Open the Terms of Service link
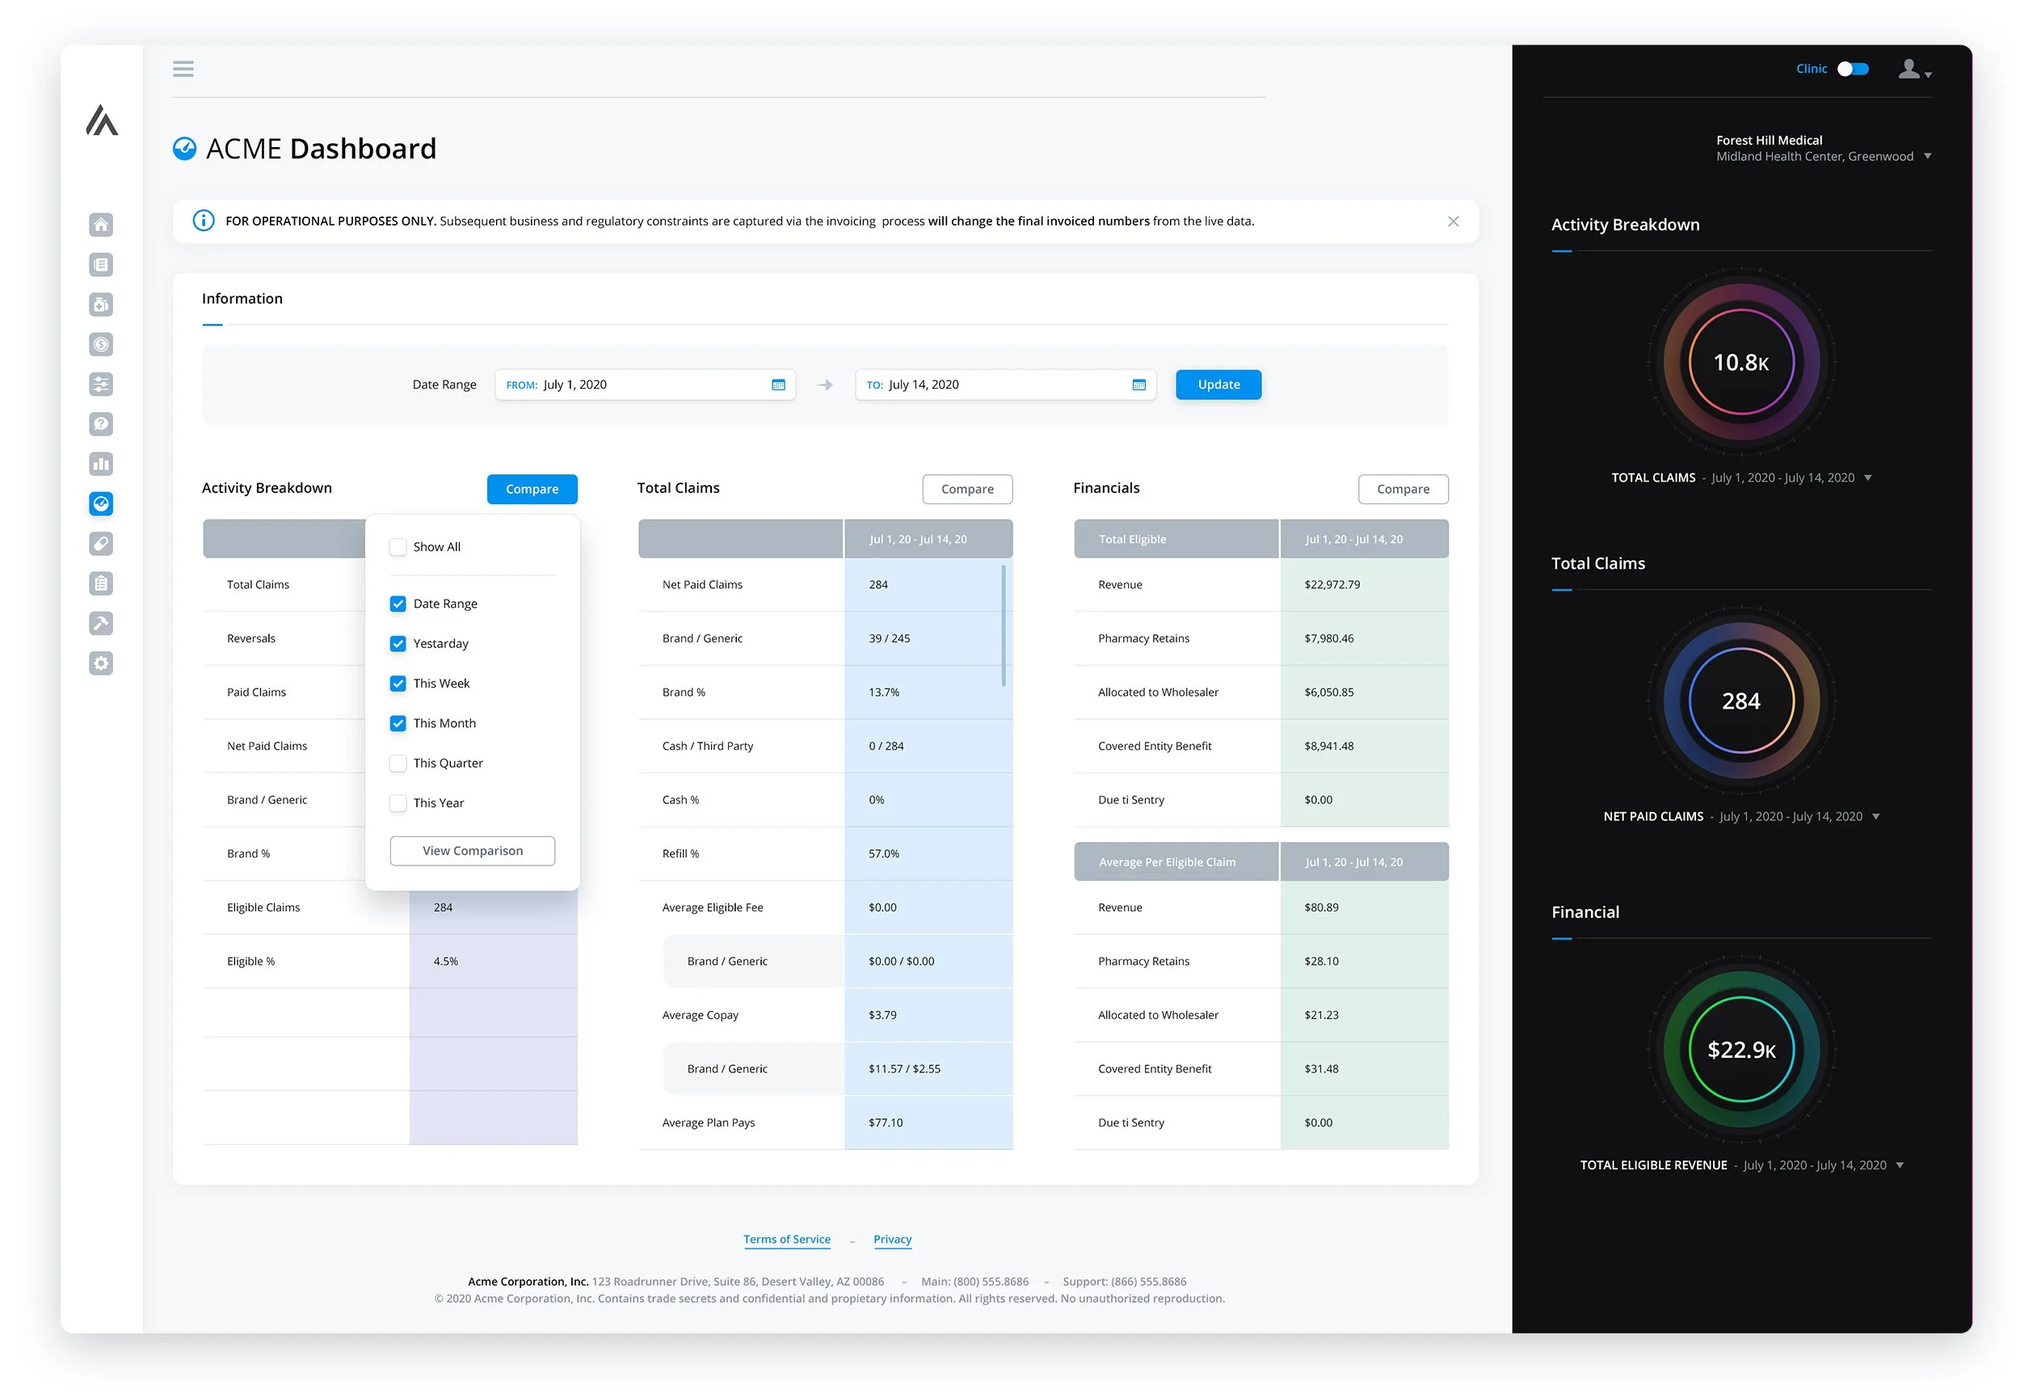Viewport: 2020px width, 1398px height. click(x=786, y=1240)
